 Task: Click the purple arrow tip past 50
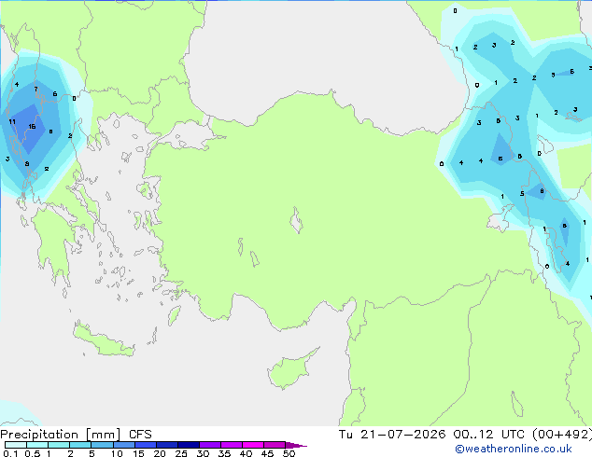(296, 445)
